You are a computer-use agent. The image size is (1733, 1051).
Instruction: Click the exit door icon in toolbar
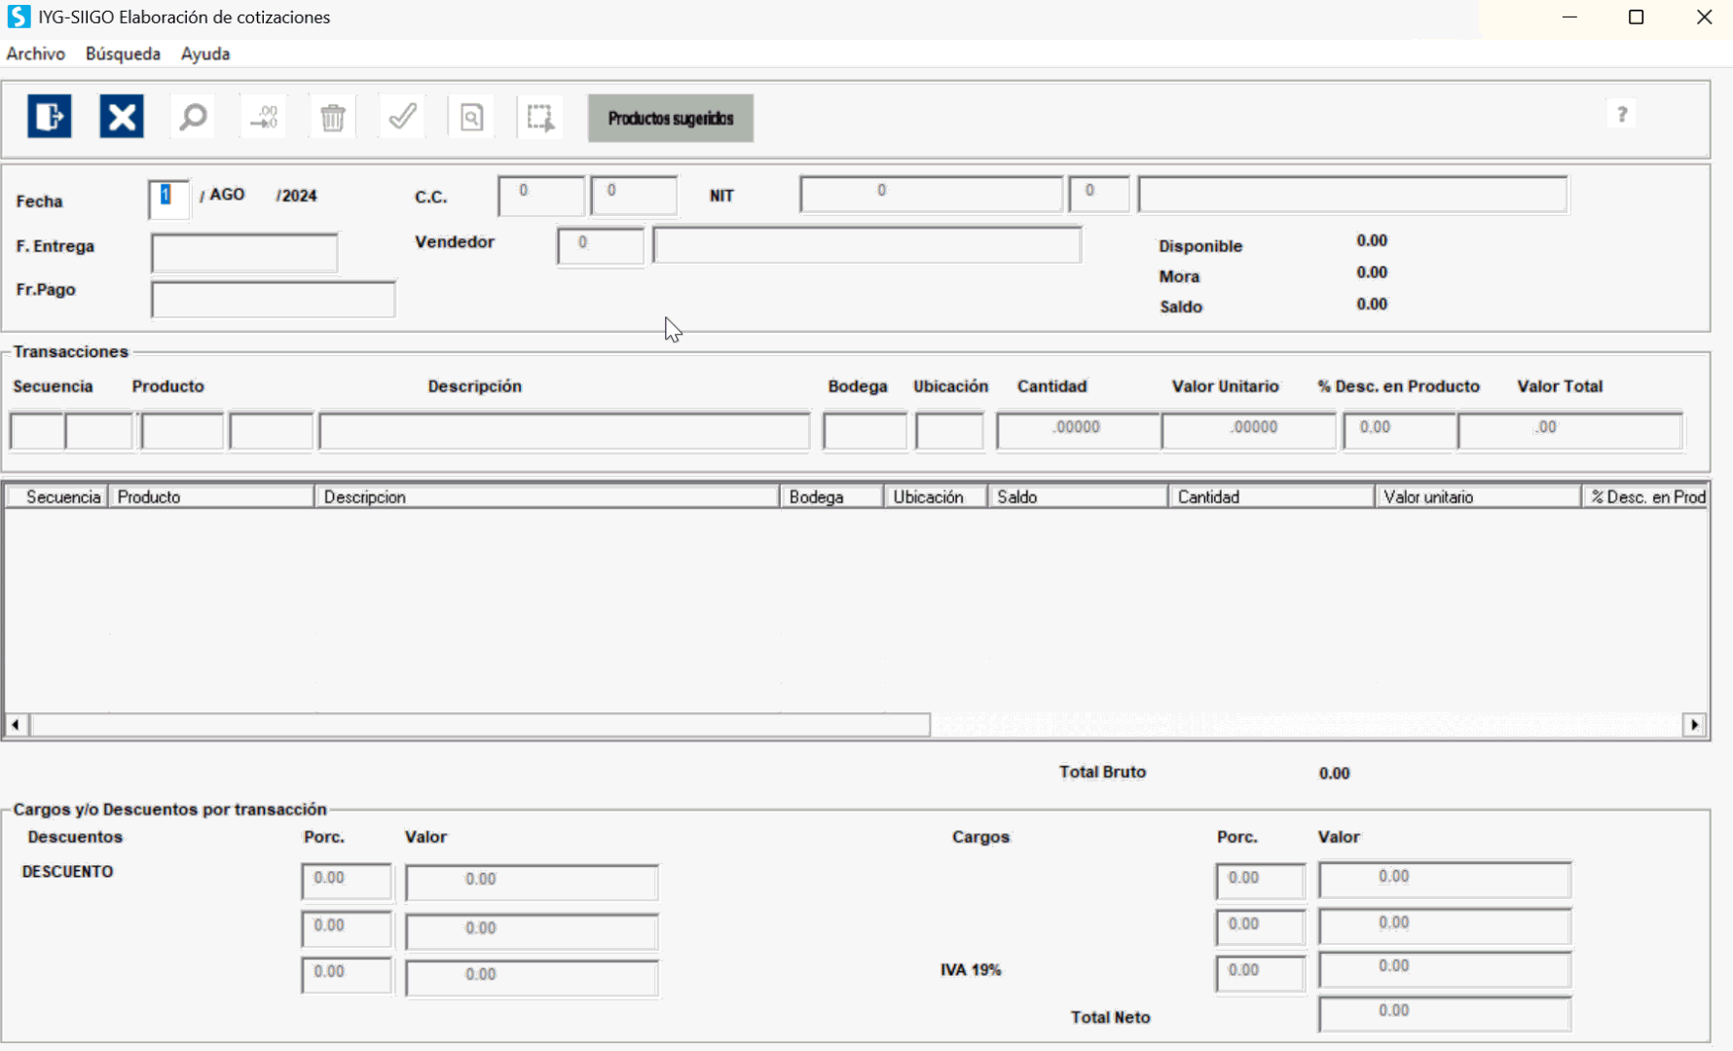point(50,117)
